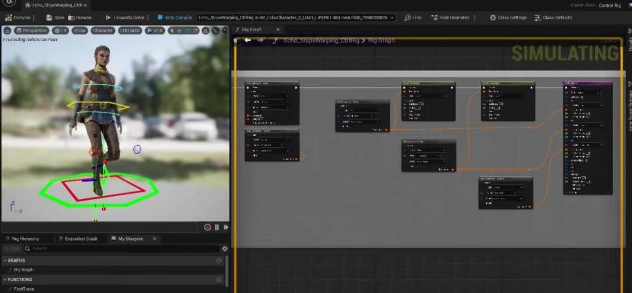Close the My Blueprint tab

(154, 238)
